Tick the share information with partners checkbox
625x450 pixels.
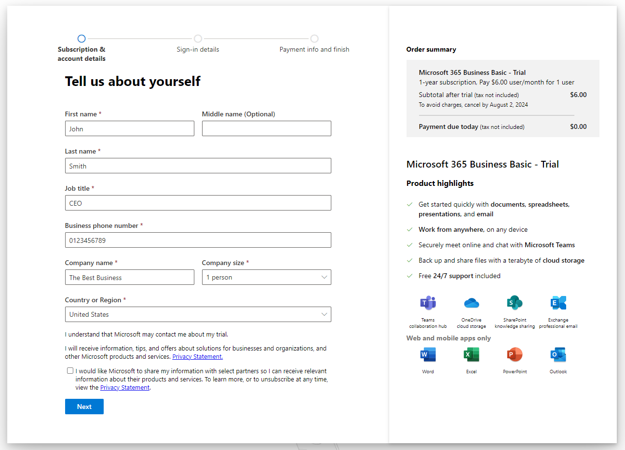pos(70,371)
